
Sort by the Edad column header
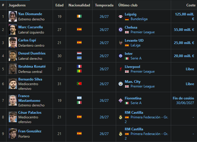click(59, 5)
